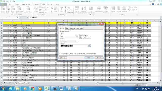Click Remove Duplicates icon
This screenshot has width=162, height=91.
pyautogui.click(x=84, y=10)
